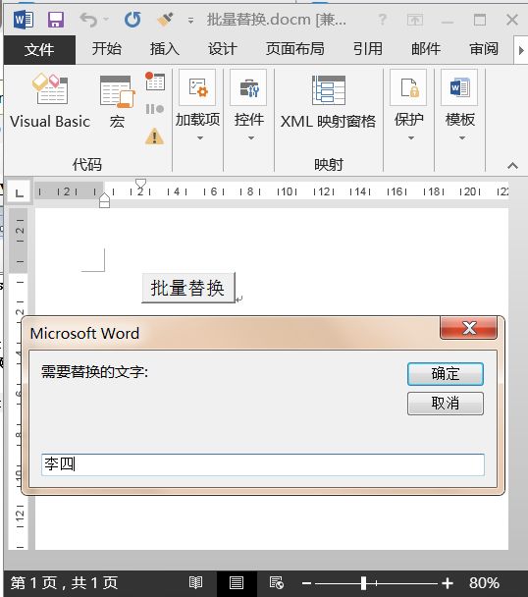Expand the Protect (保护) dropdown
528x597 pixels.
tap(409, 105)
